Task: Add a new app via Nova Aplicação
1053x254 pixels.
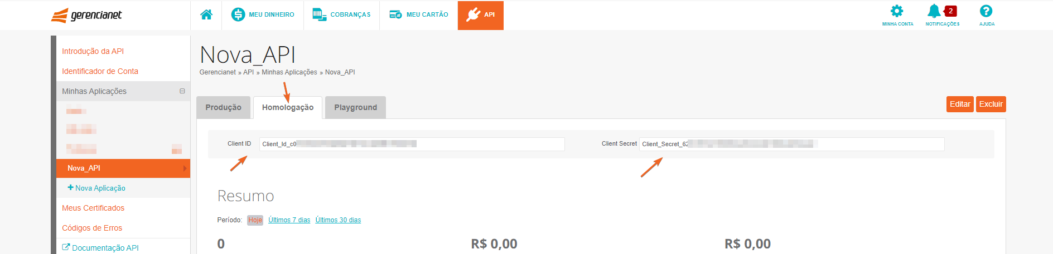Action: point(96,188)
